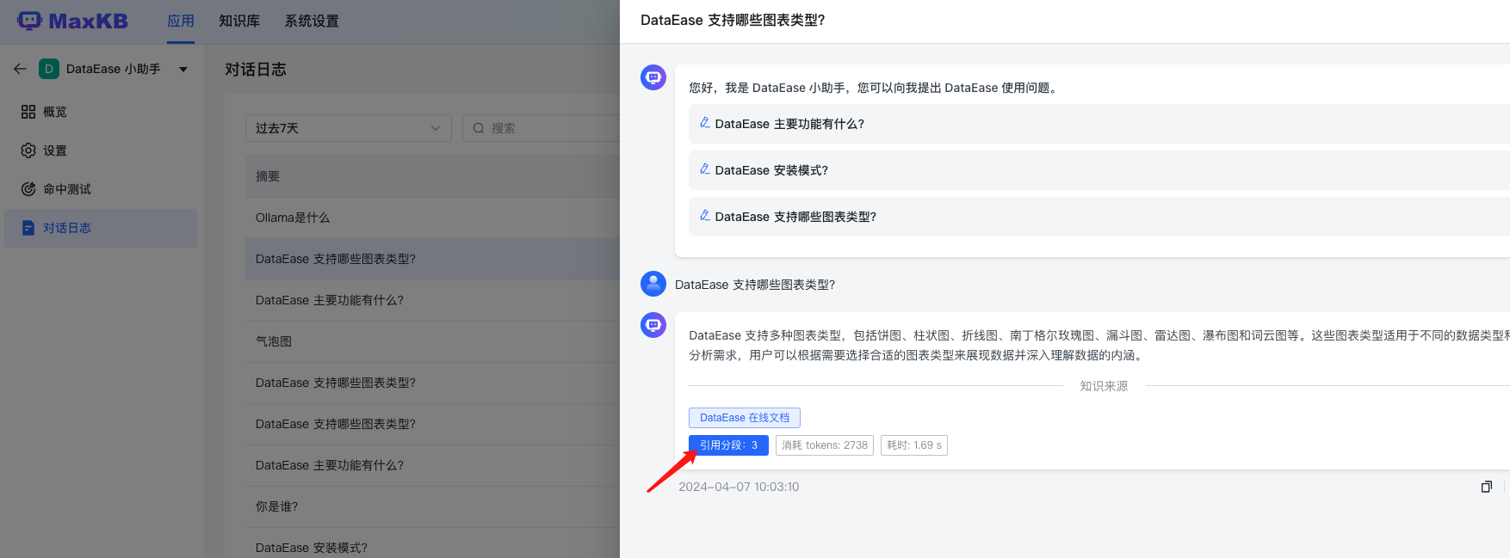This screenshot has height=558, width=1510.
Task: Switch to the 应用 tab
Action: coord(181,21)
